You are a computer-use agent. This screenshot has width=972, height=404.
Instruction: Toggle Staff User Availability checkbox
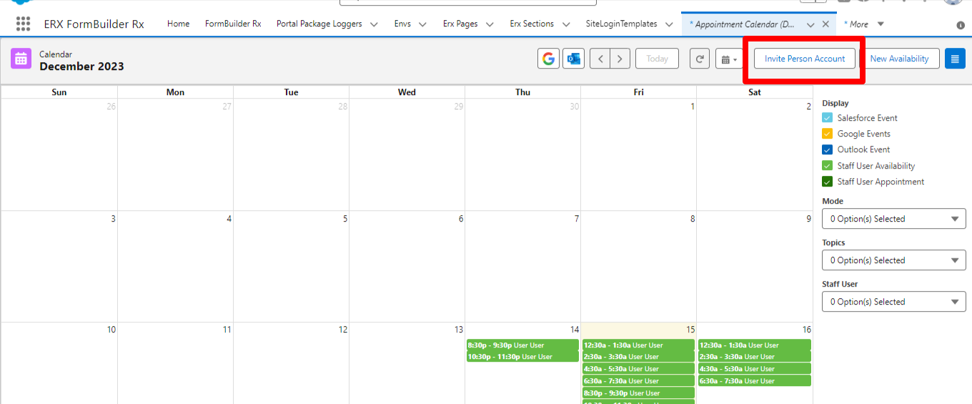(x=827, y=166)
